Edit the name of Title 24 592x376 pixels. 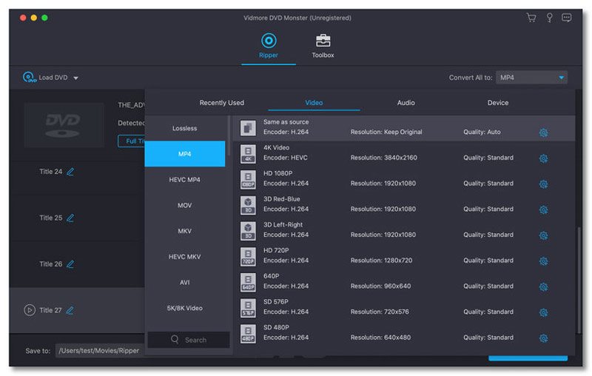pos(70,172)
